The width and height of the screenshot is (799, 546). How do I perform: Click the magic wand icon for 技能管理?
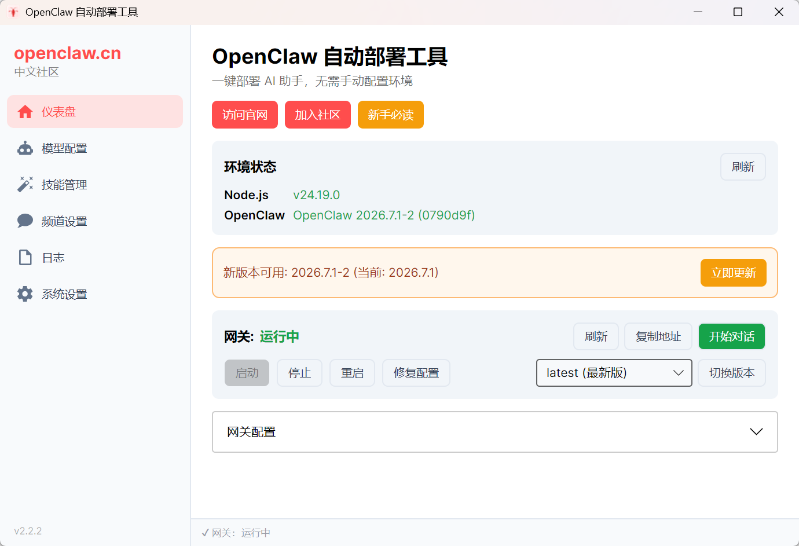tap(25, 185)
